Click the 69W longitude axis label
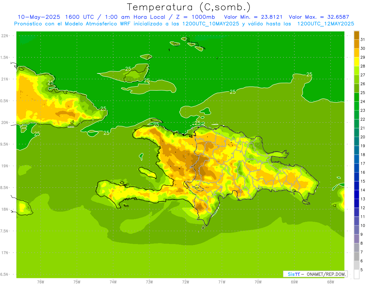Viewport: 371px width, 286px height. (294, 282)
